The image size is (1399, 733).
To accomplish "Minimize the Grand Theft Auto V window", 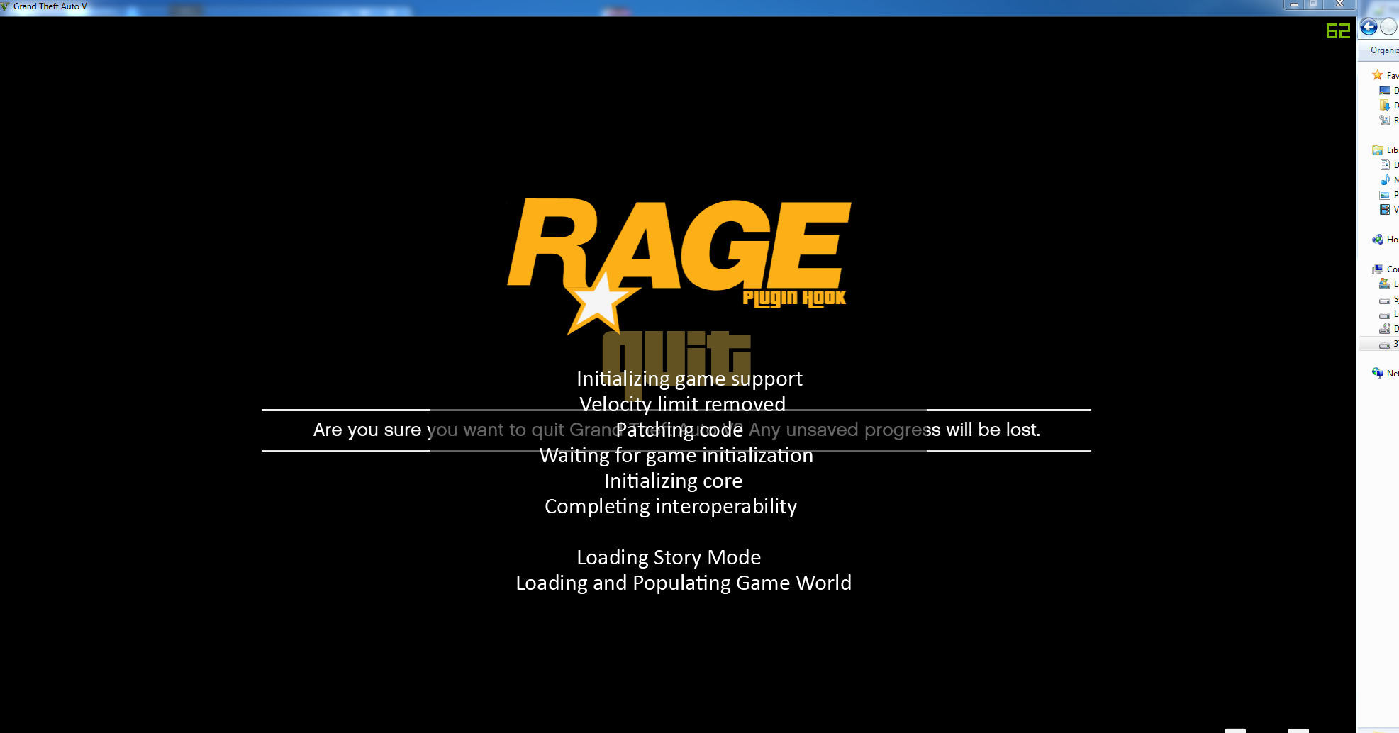I will [1294, 4].
